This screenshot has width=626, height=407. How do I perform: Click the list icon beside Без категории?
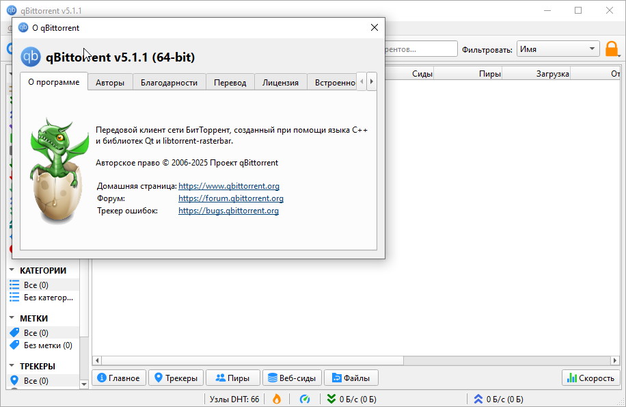pos(14,298)
